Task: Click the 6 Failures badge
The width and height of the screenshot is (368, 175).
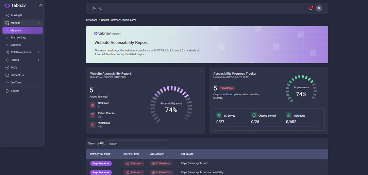Action: tap(134, 172)
